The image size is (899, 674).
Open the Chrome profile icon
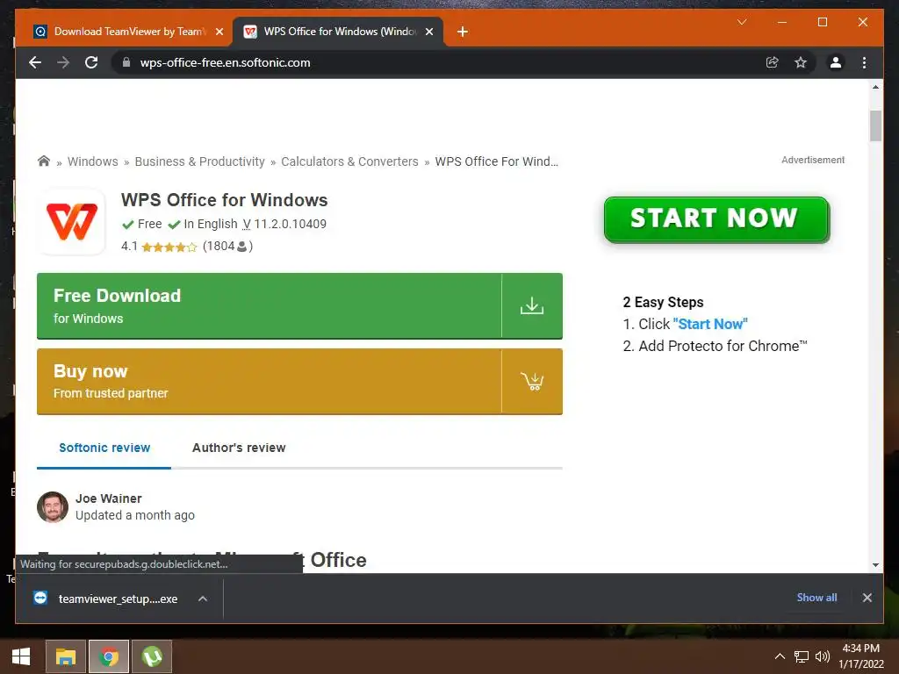click(836, 62)
